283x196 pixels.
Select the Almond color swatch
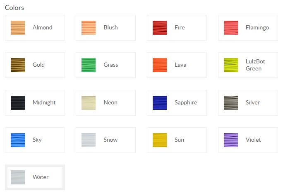click(18, 28)
